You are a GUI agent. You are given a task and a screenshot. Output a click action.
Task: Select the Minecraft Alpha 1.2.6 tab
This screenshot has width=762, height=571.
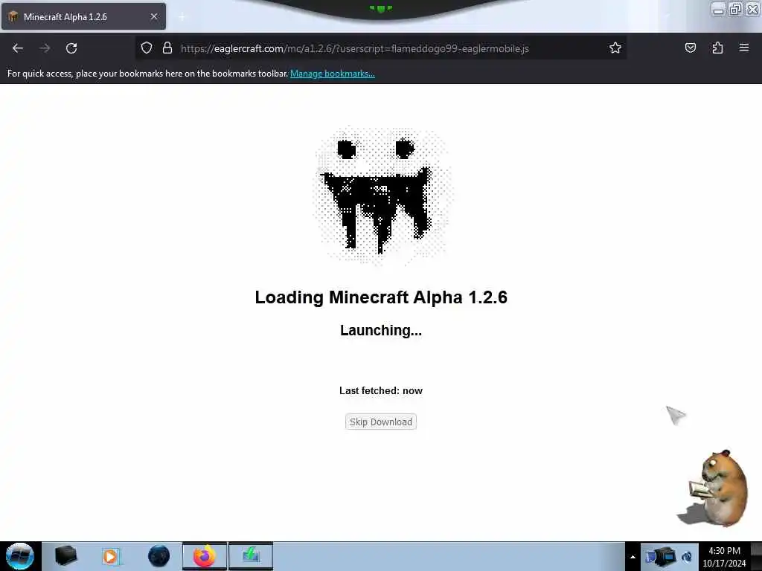click(83, 16)
